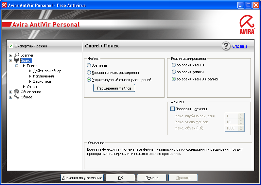261x185 pixels.
Task: Click the Макс. число файлов value field
Action: [232, 122]
